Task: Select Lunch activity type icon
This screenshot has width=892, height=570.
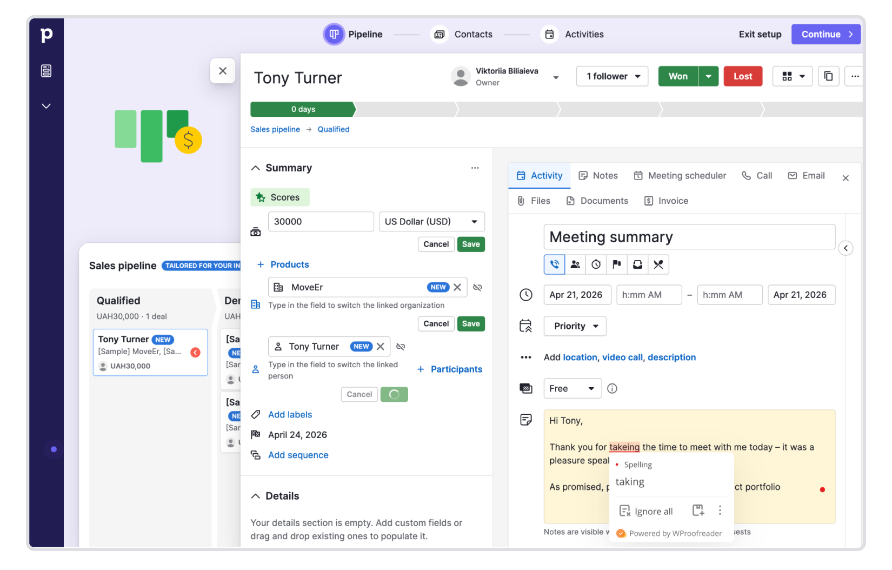Action: 658,264
